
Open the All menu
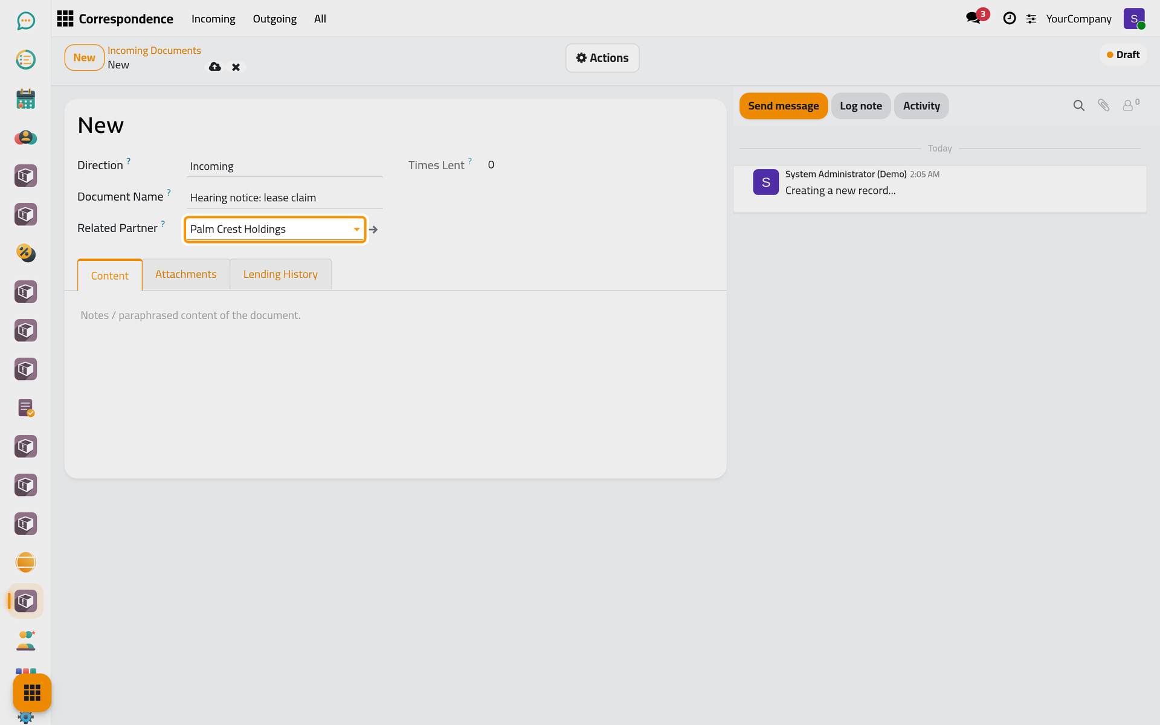point(320,19)
